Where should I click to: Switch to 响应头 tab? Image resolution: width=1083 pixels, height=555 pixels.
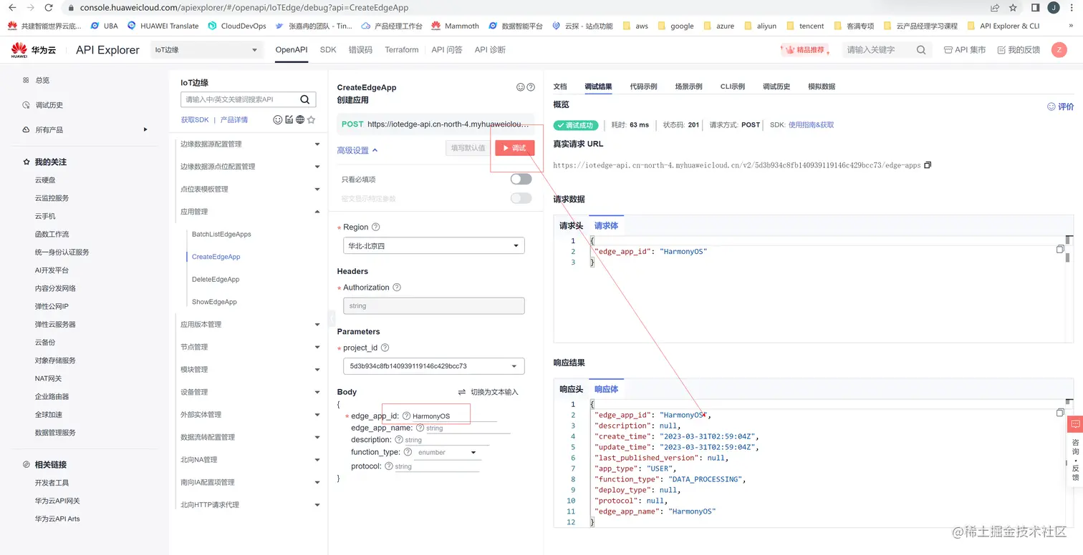571,389
